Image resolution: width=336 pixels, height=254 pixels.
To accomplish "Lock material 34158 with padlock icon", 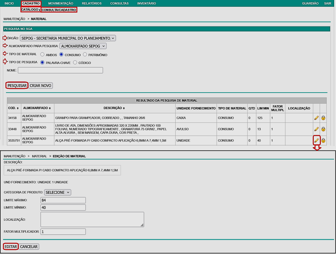I will (323, 118).
